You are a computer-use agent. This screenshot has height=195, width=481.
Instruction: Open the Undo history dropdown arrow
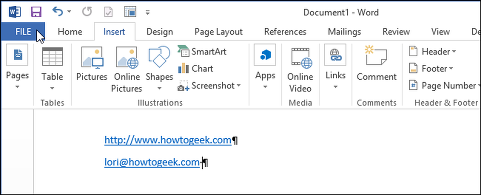pyautogui.click(x=69, y=12)
